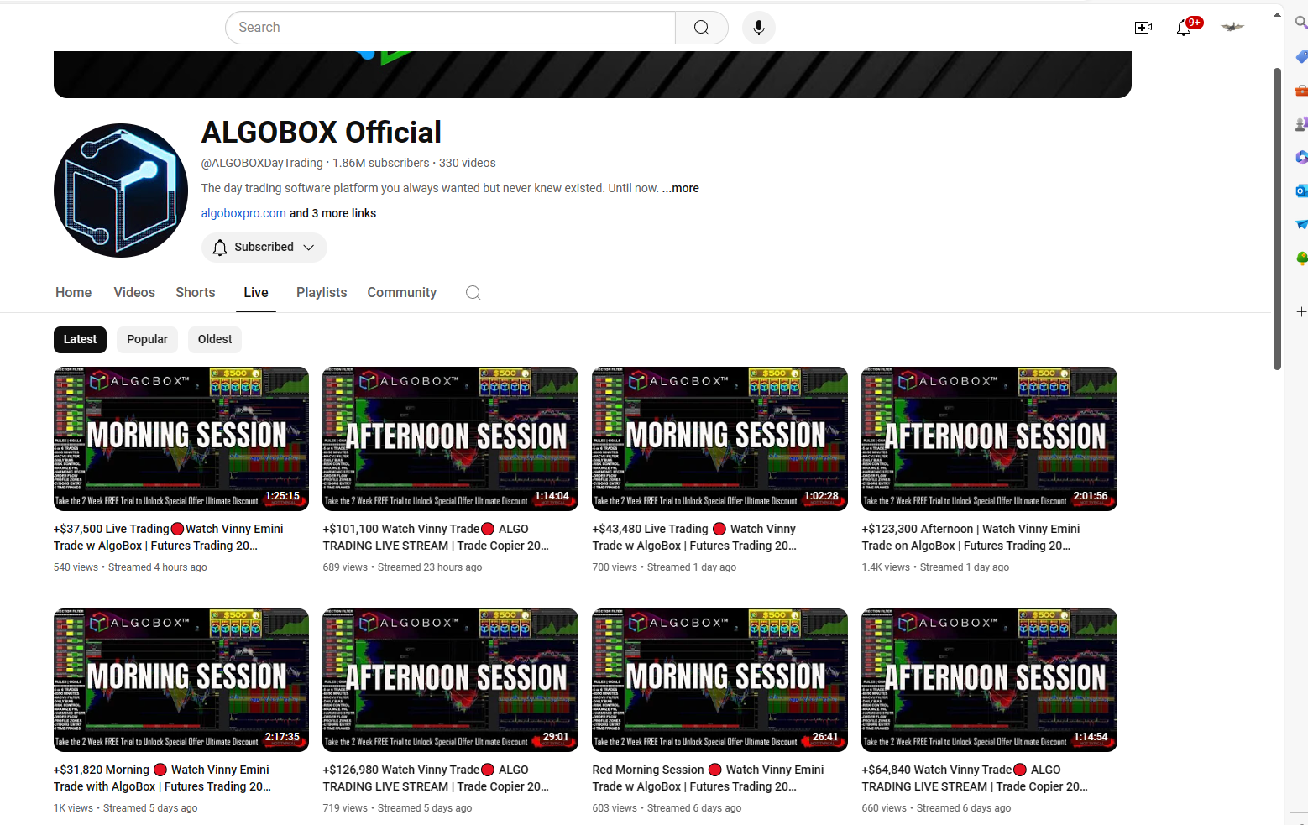1308x825 pixels.
Task: Click '1K views • Streamed 5 days ago'
Action: (126, 808)
